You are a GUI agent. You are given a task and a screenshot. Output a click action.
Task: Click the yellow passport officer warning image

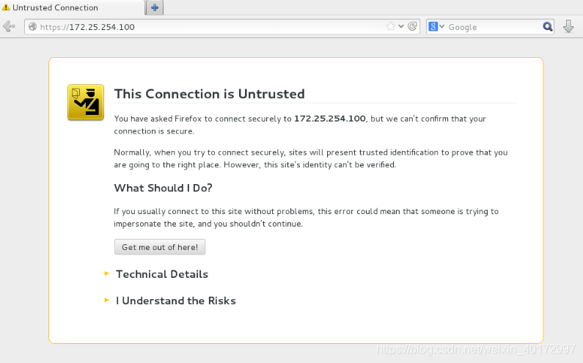(86, 102)
